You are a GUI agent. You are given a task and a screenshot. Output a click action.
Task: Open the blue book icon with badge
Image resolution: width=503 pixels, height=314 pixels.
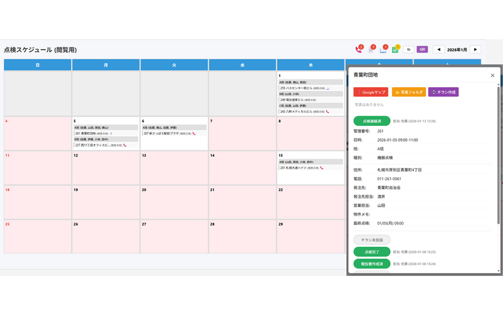point(383,50)
